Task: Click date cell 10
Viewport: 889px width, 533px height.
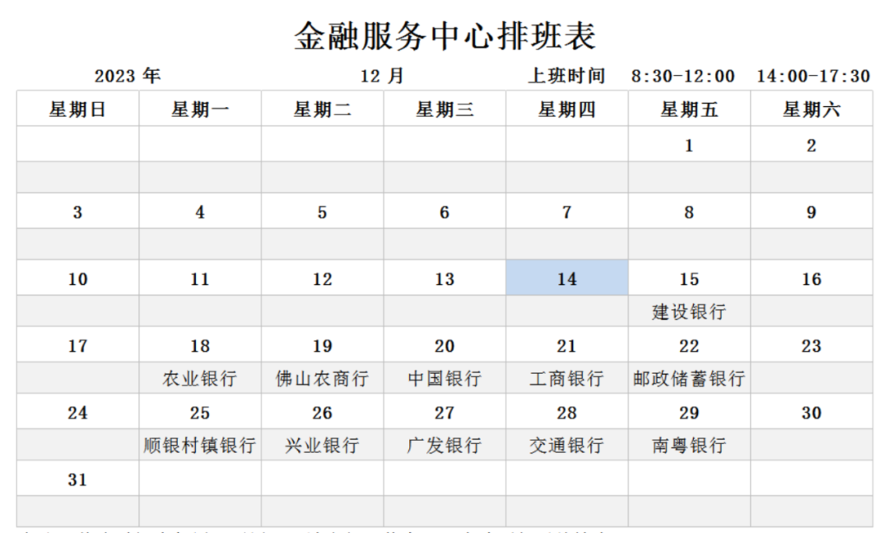Action: click(x=77, y=278)
